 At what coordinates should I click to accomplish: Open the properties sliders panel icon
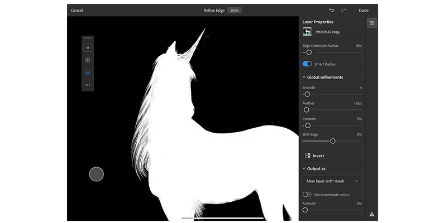[372, 23]
